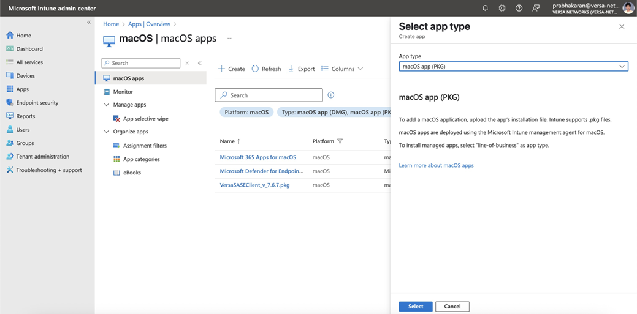
Task: Click the info icon beside app search
Action: [330, 95]
